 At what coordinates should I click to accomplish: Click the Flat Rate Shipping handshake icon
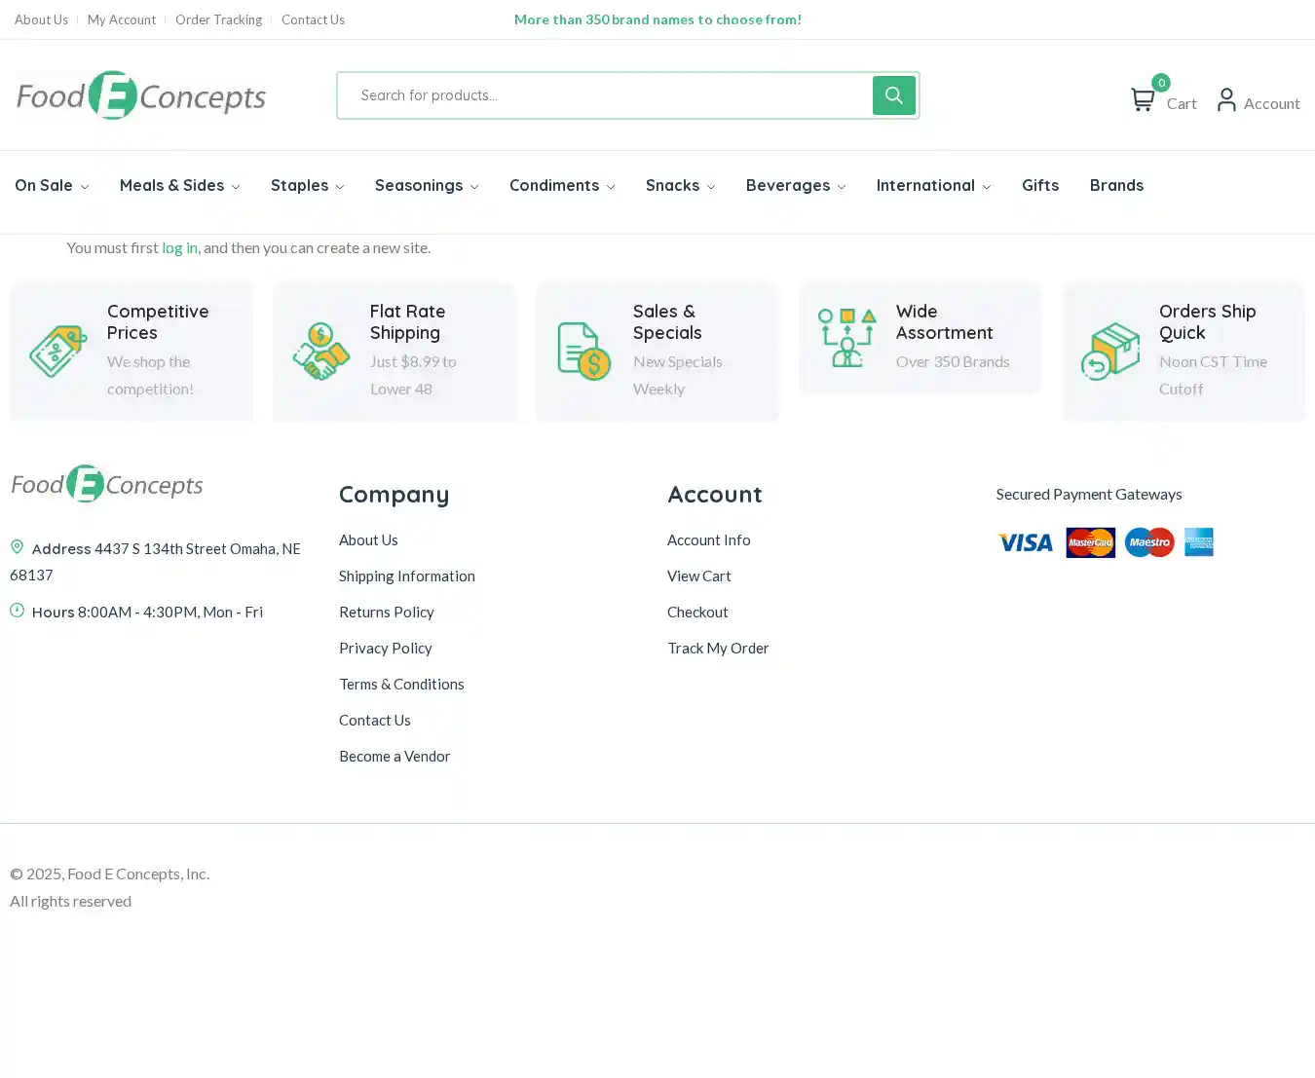tap(320, 351)
